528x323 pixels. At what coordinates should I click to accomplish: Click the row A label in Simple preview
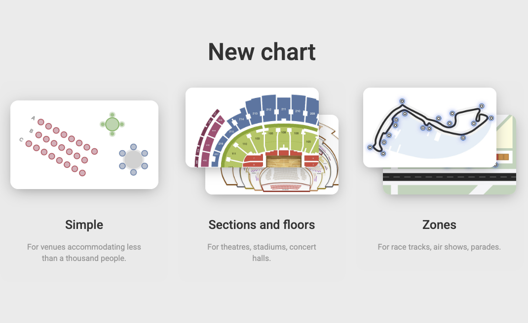[x=33, y=118]
